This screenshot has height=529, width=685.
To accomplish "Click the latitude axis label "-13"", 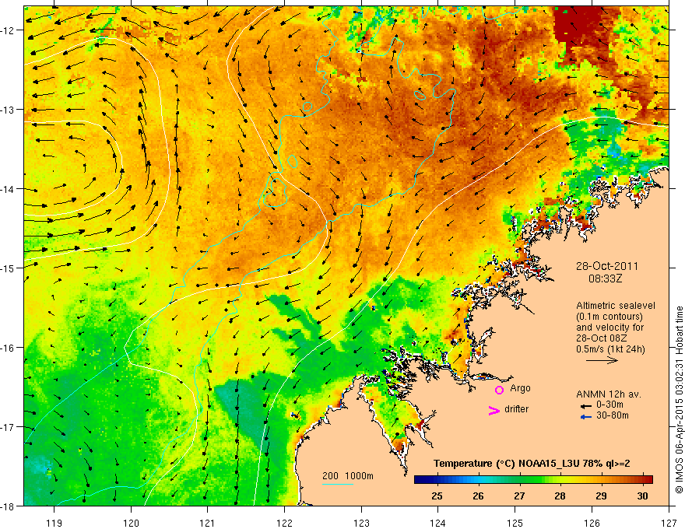I will [9, 110].
